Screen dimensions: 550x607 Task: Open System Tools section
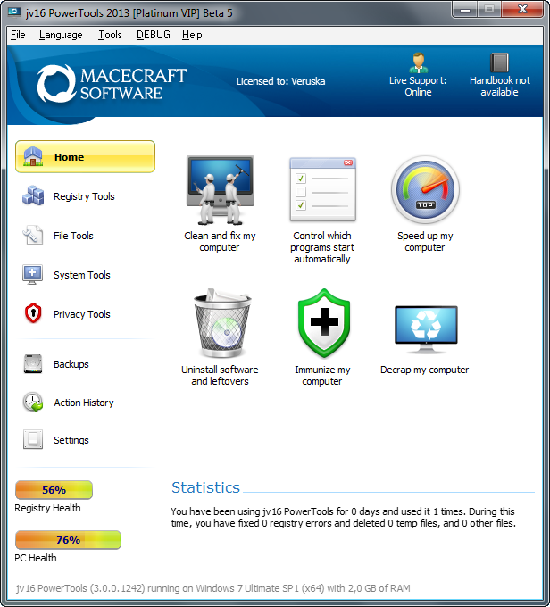(82, 275)
